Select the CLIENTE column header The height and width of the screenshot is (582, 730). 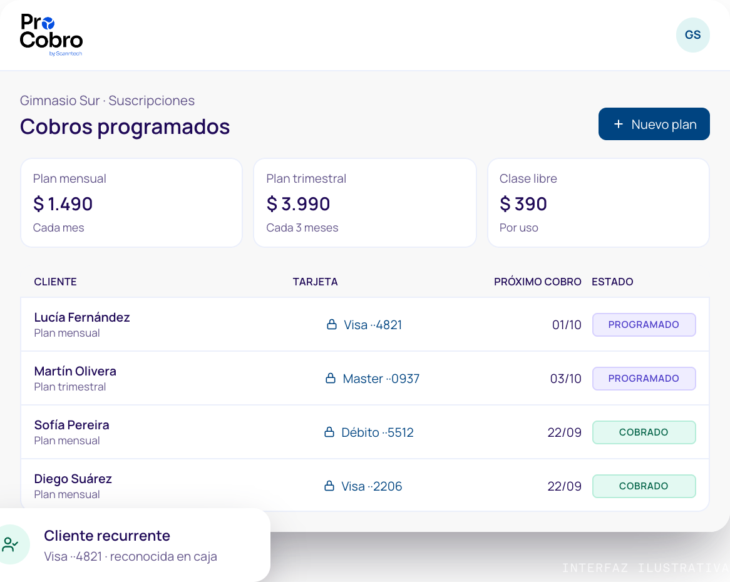[x=55, y=282]
